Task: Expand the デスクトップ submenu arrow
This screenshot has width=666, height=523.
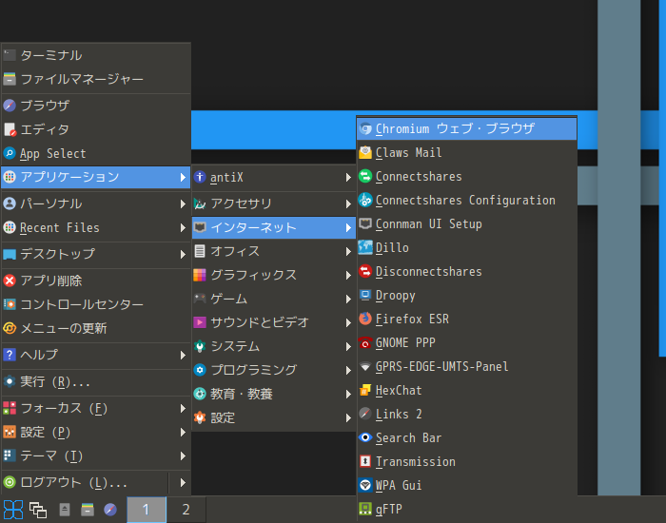Action: click(x=183, y=254)
